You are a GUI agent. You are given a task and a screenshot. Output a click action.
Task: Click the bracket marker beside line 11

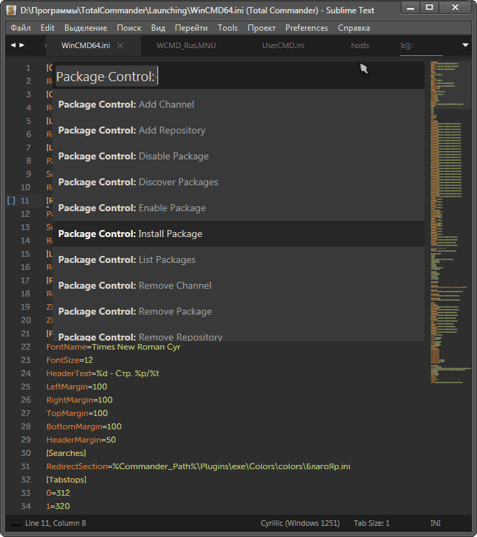pyautogui.click(x=11, y=201)
